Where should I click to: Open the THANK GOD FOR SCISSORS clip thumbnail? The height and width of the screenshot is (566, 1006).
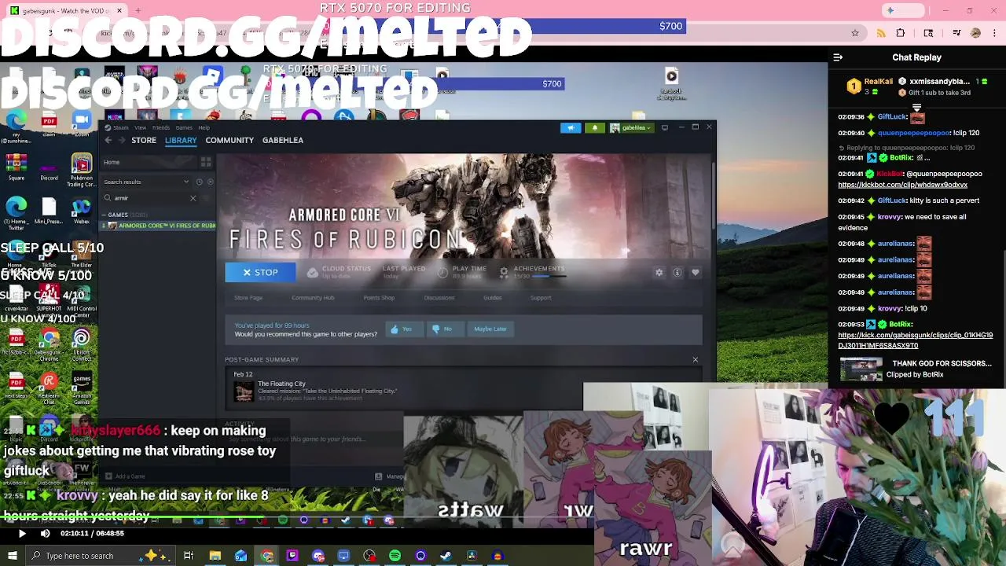point(861,369)
